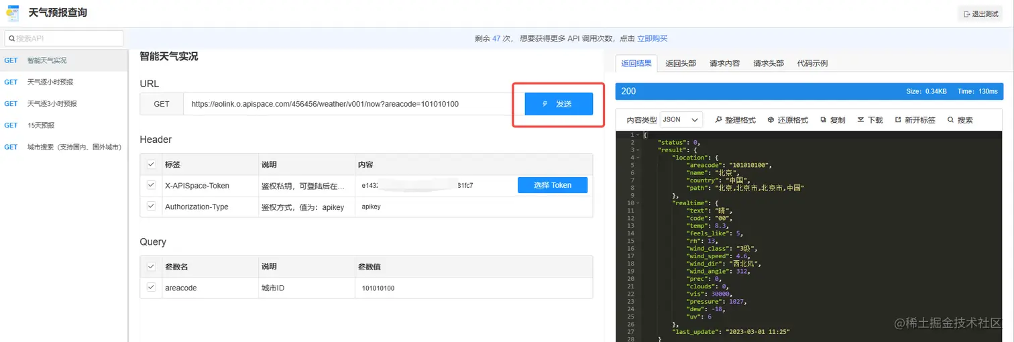This screenshot has height=342, width=1014.
Task: Click the 鉴权私钥 description cell
Action: click(306, 185)
